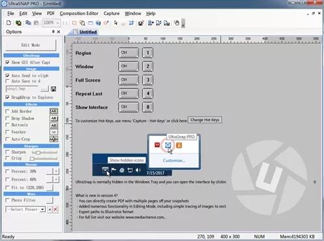Open the Percent 50% dropdown arrow
This screenshot has width=324, height=241.
point(56,171)
